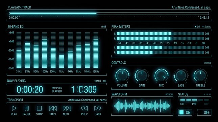Click the waveform display
This screenshot has height=122, width=218.
[x=142, y=106]
